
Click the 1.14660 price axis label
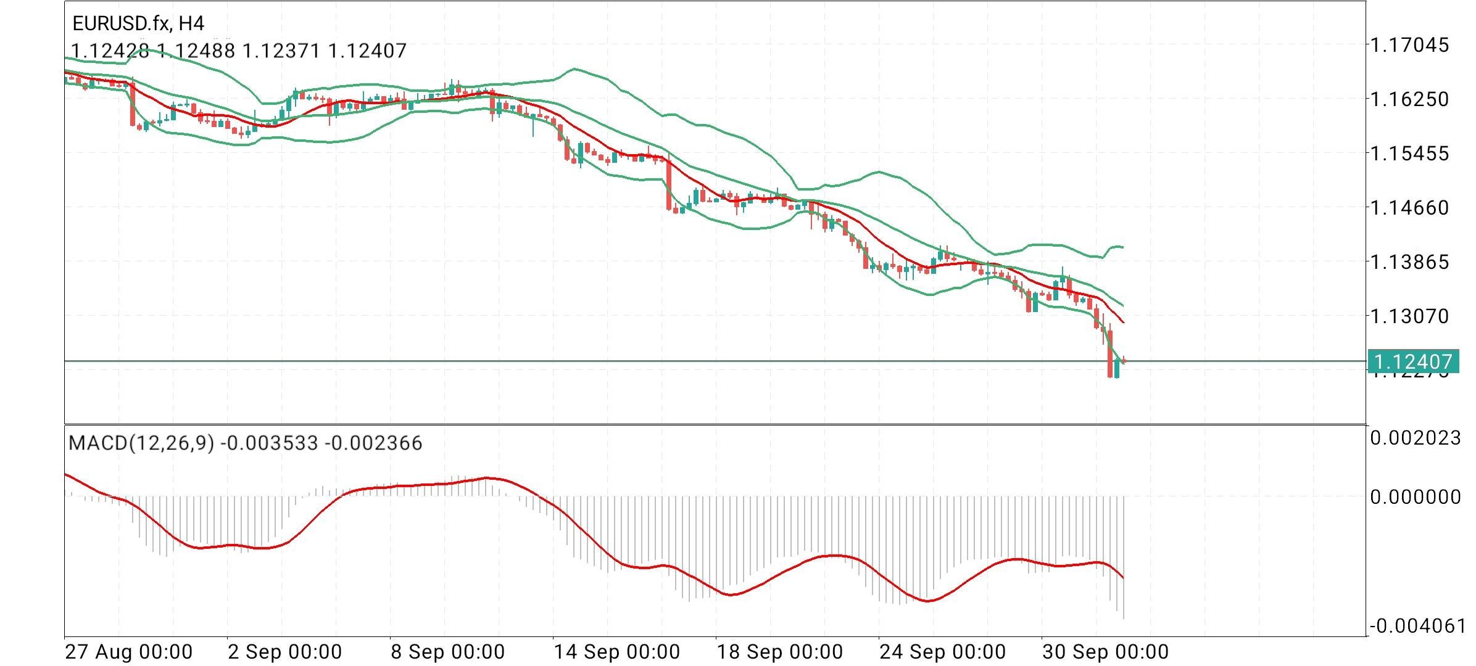point(1409,207)
